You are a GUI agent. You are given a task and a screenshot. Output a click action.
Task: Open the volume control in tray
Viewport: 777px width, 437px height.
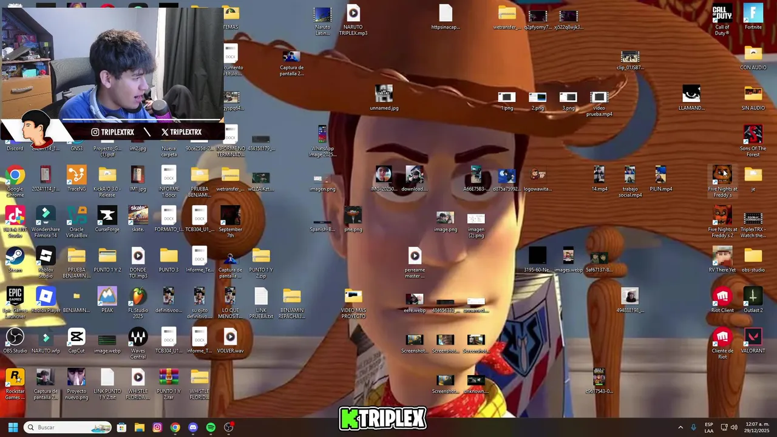pos(734,427)
